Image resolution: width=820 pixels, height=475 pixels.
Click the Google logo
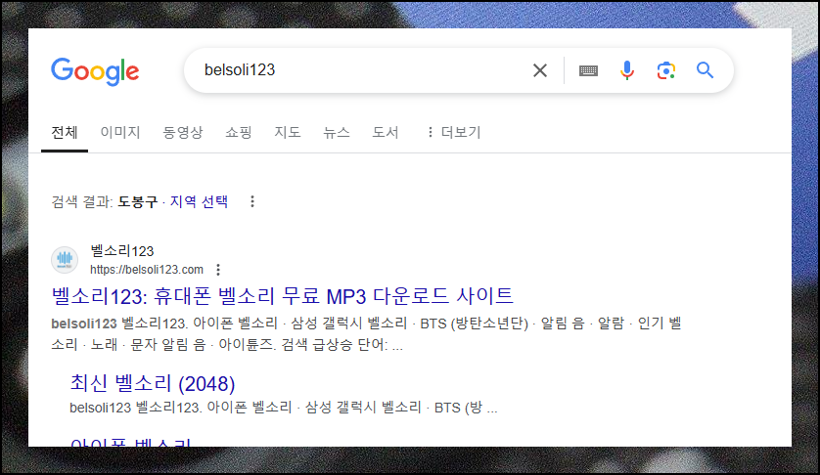pos(95,71)
